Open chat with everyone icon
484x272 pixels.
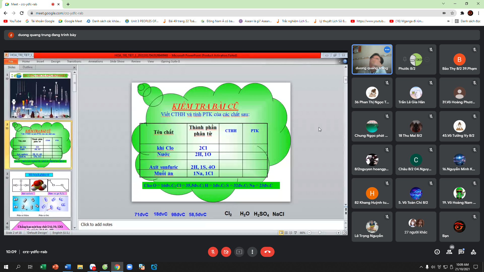461,252
